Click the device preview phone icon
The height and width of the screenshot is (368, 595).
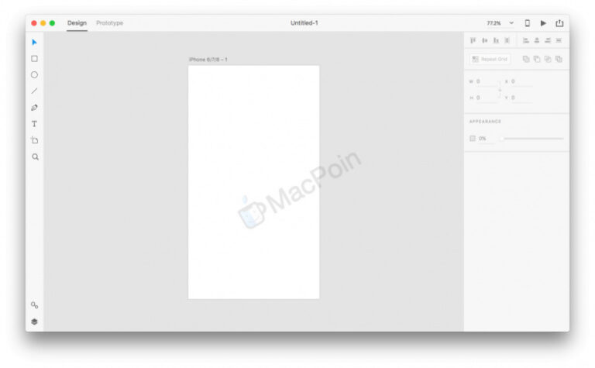pos(528,23)
